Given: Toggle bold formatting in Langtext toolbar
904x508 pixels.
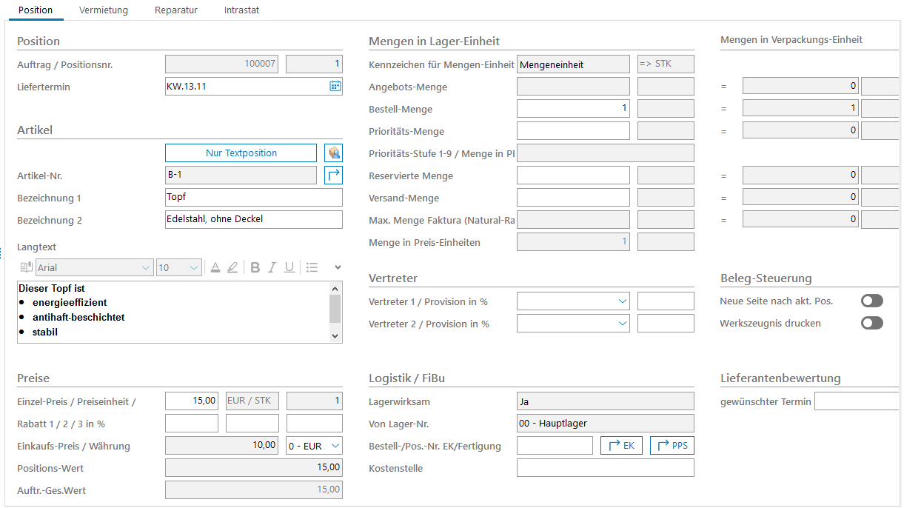Looking at the screenshot, I should (x=255, y=267).
